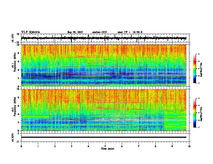Click the ch.2 colorbar "log(PSD)" label

point(201,114)
